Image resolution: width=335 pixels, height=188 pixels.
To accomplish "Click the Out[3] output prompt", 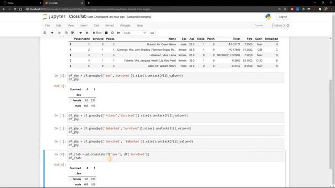I will point(60,86).
